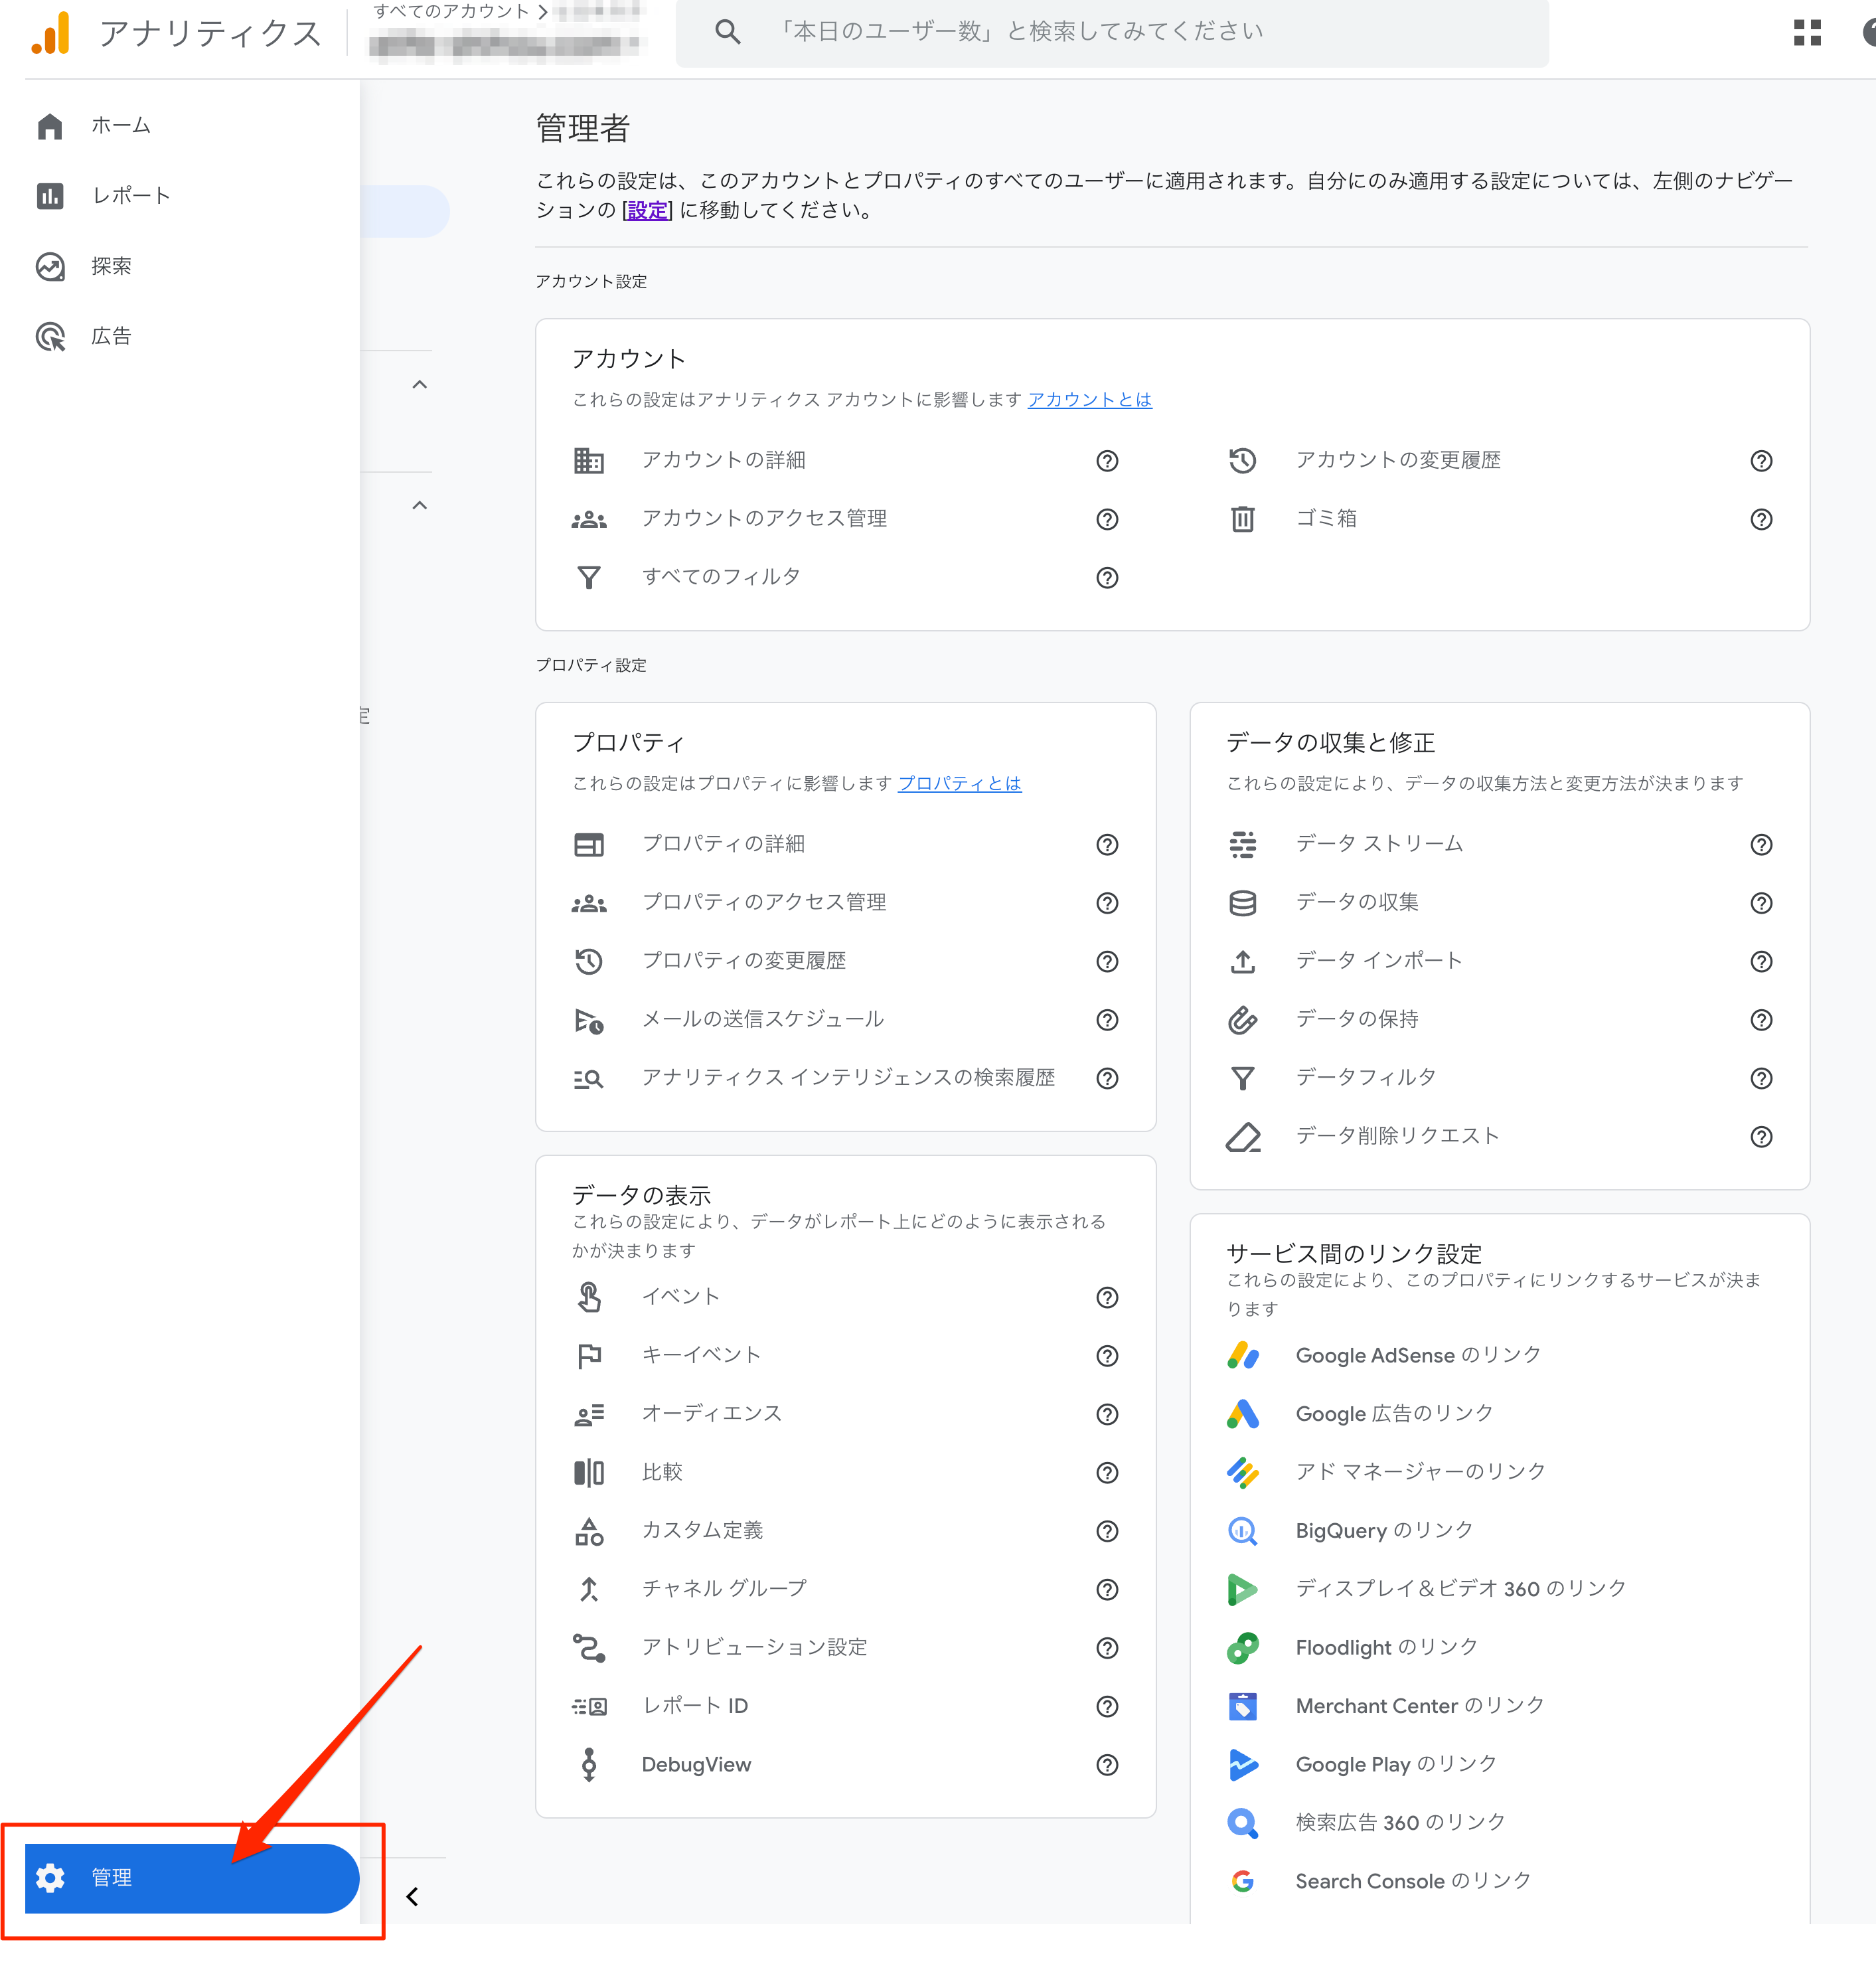Open Floodlight のリンク icon
This screenshot has width=1876, height=1968.
coord(1242,1648)
